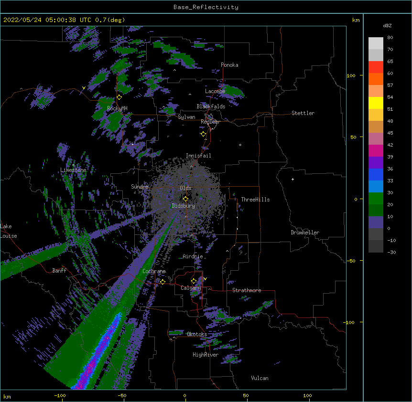Select the gold 48-51 dBZ legend swatch
This screenshot has height=402, width=412.
pos(376,115)
